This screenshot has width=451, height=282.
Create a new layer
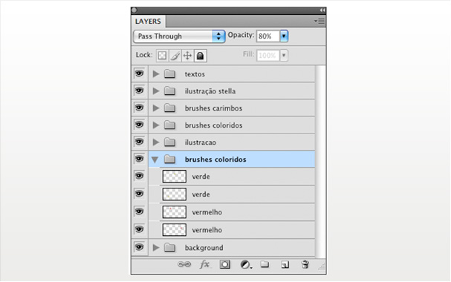click(285, 264)
